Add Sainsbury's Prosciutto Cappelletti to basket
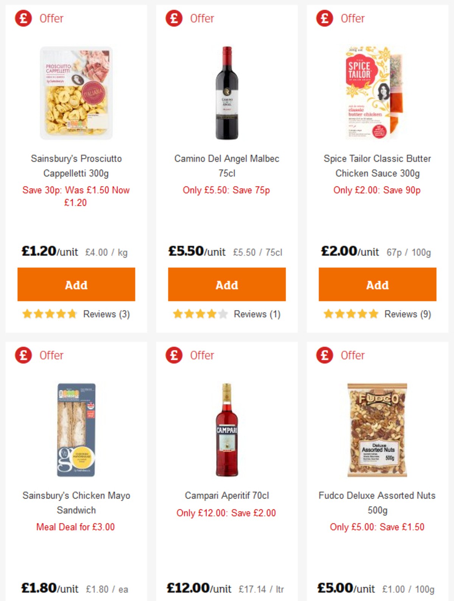454x601 pixels. [76, 284]
